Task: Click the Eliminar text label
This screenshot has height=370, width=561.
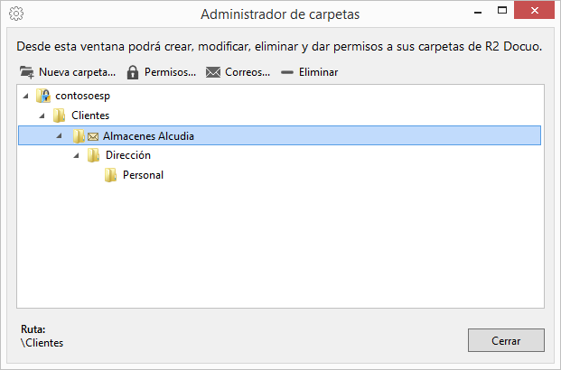Action: tap(318, 72)
